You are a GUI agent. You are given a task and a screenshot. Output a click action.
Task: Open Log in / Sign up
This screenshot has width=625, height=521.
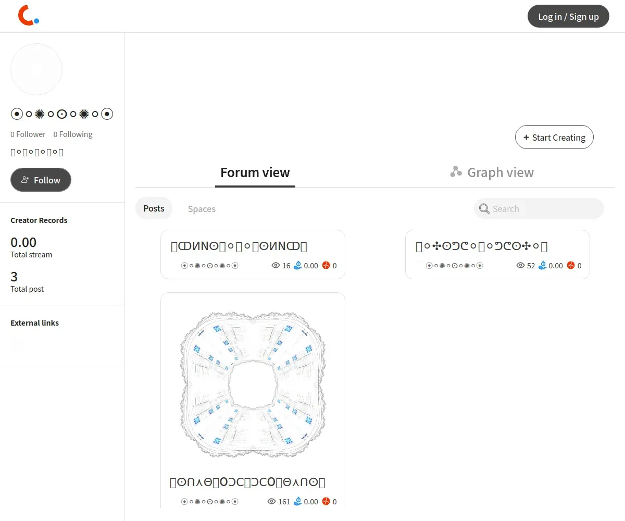[568, 16]
